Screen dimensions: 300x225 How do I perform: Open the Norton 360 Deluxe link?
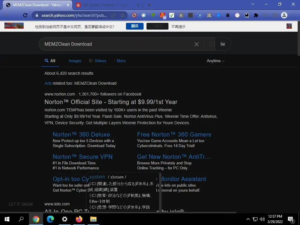tap(81, 134)
